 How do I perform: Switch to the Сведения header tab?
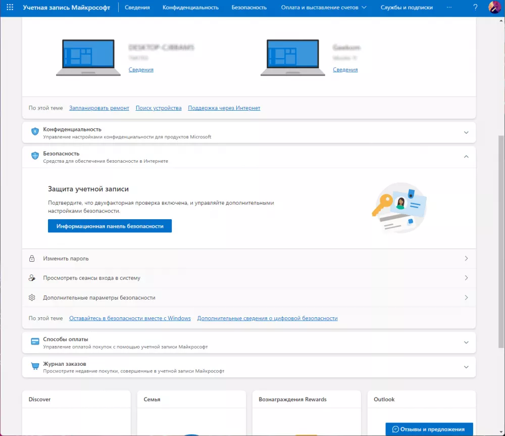coord(137,8)
